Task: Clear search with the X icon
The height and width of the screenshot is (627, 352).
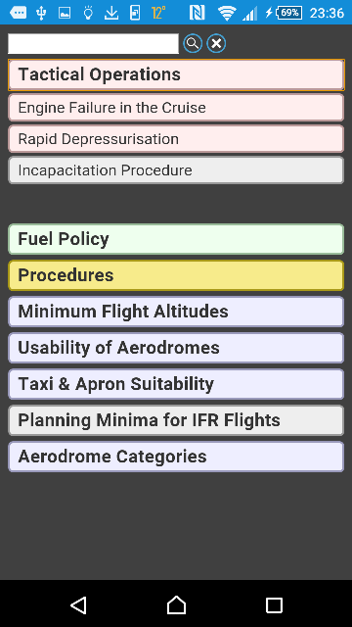Action: click(x=216, y=43)
